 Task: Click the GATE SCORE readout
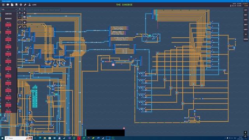240,4
